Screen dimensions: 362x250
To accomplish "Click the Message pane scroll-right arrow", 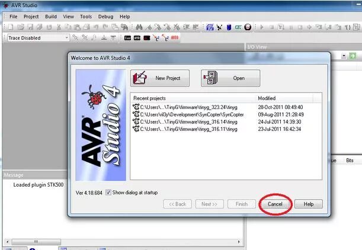I will [239, 242].
